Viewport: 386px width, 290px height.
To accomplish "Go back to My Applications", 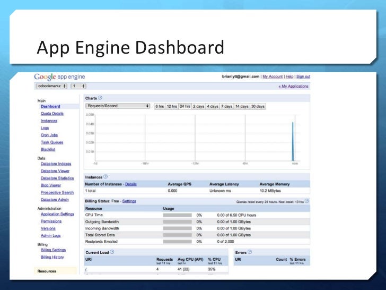I will pos(293,86).
